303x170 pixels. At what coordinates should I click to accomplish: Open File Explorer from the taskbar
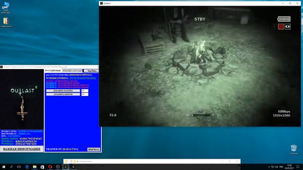35,167
